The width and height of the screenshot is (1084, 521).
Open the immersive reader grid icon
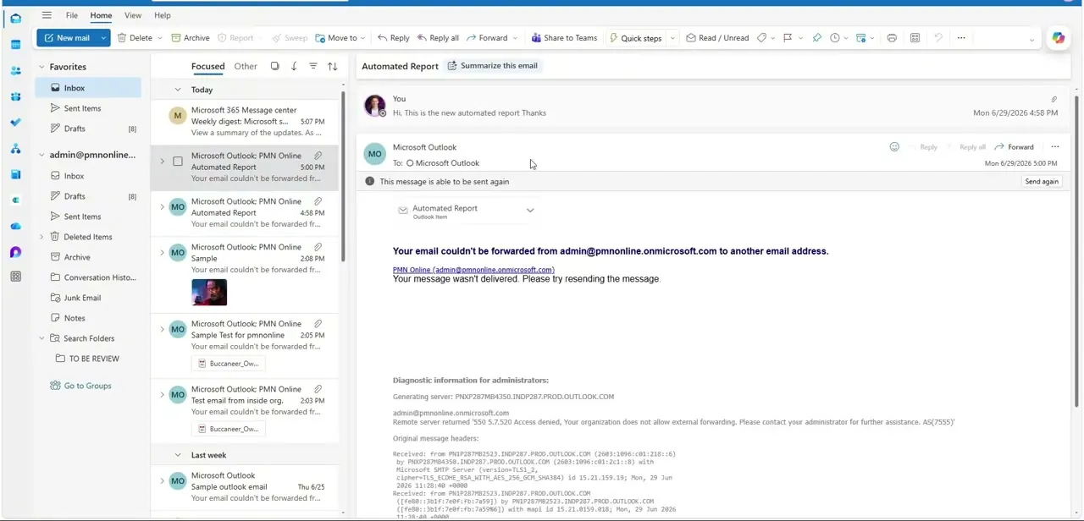click(915, 38)
